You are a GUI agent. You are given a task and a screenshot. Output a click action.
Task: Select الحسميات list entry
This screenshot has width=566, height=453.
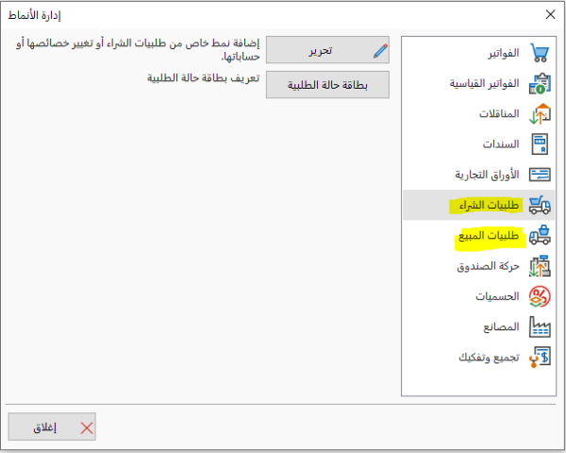478,296
